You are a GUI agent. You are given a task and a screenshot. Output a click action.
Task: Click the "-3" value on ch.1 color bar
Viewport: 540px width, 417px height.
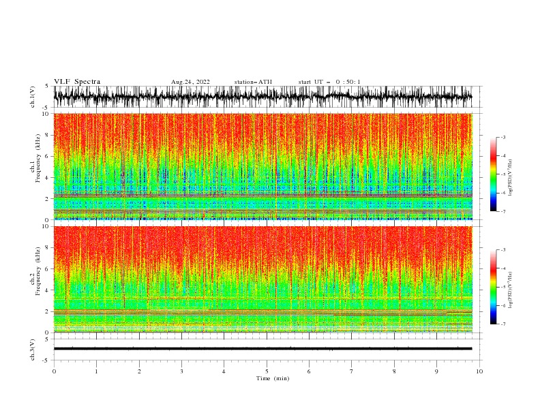503,137
